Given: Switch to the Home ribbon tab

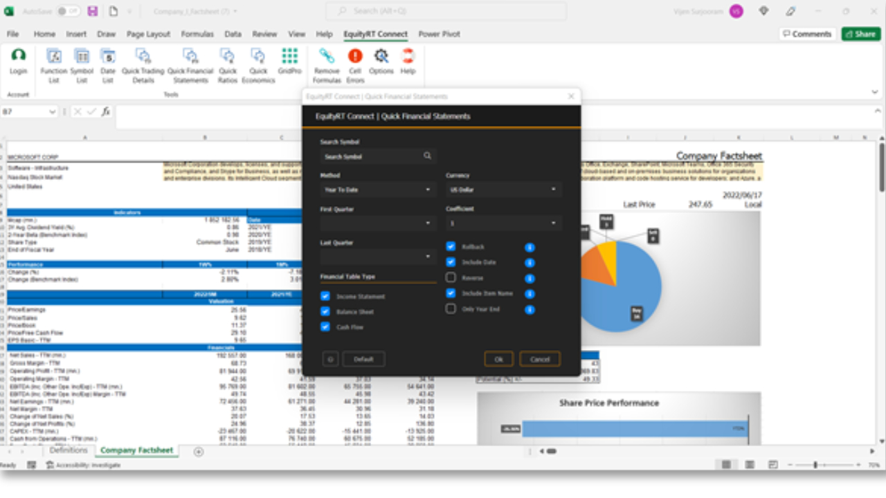Looking at the screenshot, I should pyautogui.click(x=44, y=34).
